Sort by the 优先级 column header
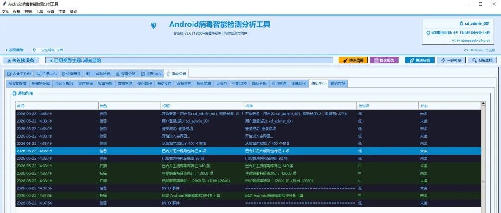 tap(388, 106)
